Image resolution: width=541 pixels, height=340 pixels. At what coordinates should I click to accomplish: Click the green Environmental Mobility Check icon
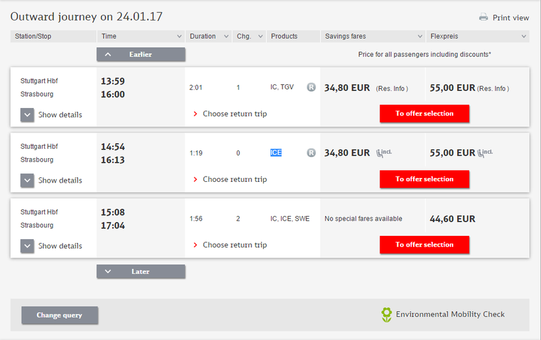[387, 314]
